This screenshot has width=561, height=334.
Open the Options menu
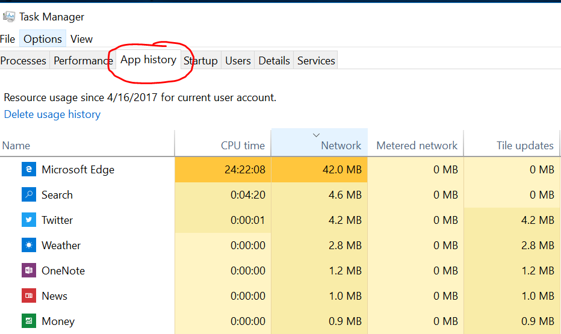pyautogui.click(x=43, y=39)
